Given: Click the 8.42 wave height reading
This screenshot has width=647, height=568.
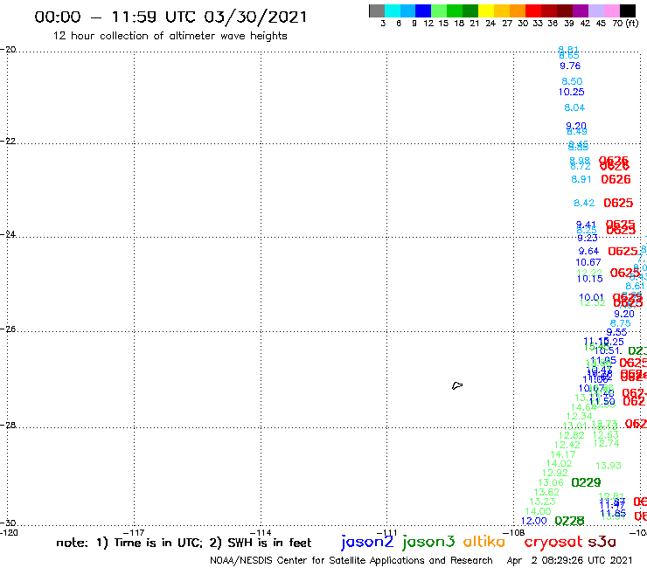Looking at the screenshot, I should [x=584, y=203].
